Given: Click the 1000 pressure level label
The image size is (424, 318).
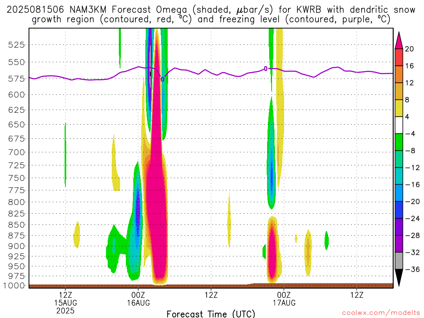Looking at the screenshot, I should click(x=14, y=286).
